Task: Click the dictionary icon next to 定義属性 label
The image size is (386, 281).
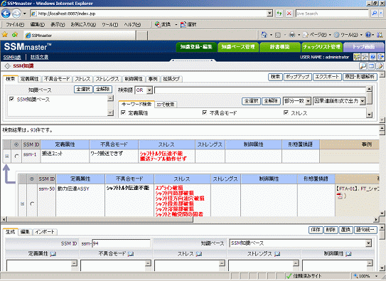Action: 53,254
